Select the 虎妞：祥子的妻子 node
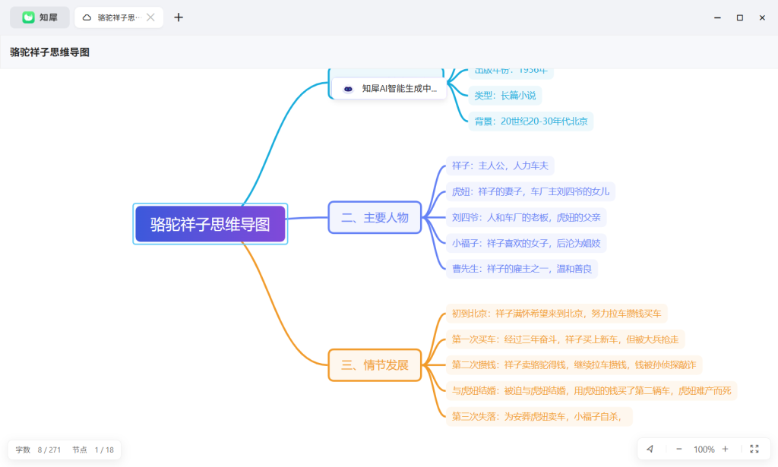The image size is (778, 467). [x=530, y=191]
